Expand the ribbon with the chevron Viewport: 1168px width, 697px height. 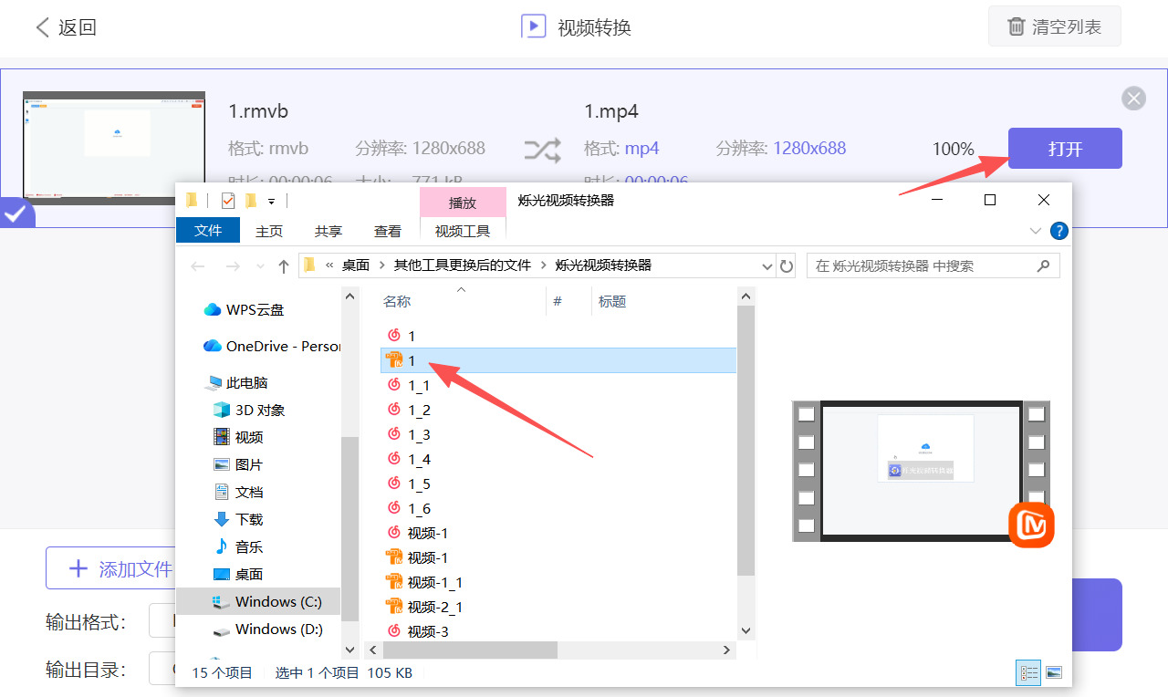coord(1036,231)
